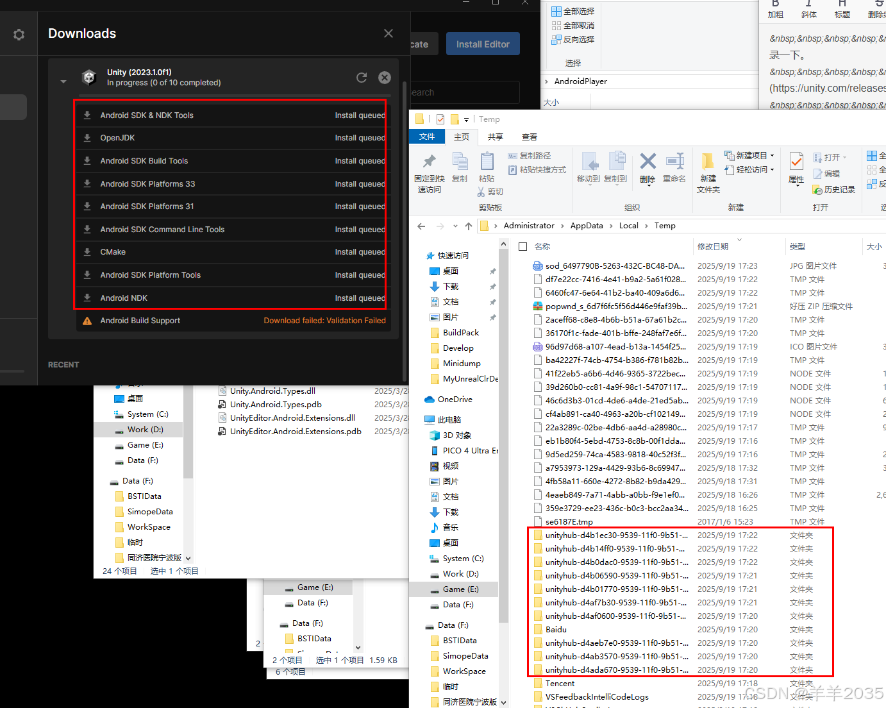Click AppData in the address path
This screenshot has width=886, height=708.
pyautogui.click(x=587, y=226)
